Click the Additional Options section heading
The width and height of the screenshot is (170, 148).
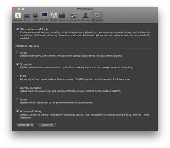tap(27, 46)
